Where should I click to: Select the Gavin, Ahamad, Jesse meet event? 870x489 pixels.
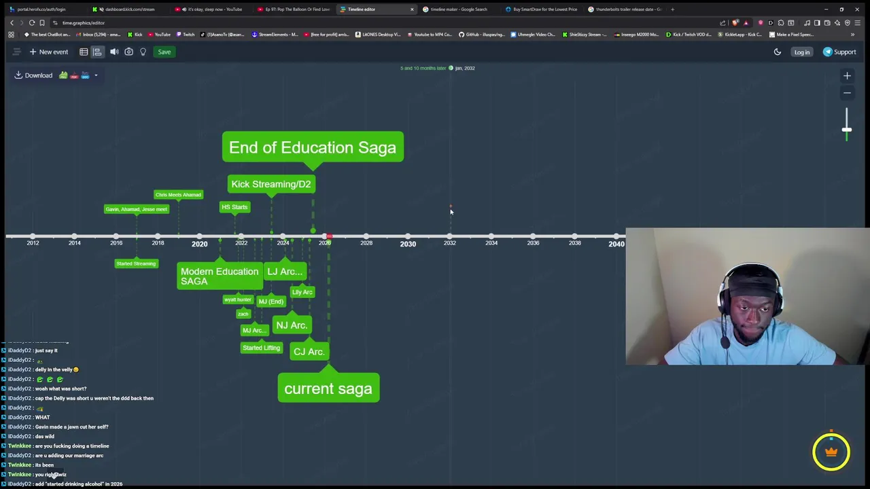[x=136, y=209]
